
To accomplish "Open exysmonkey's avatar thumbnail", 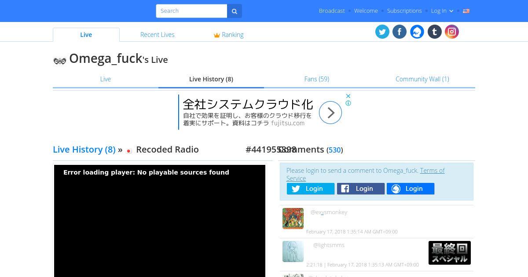I will pyautogui.click(x=293, y=219).
